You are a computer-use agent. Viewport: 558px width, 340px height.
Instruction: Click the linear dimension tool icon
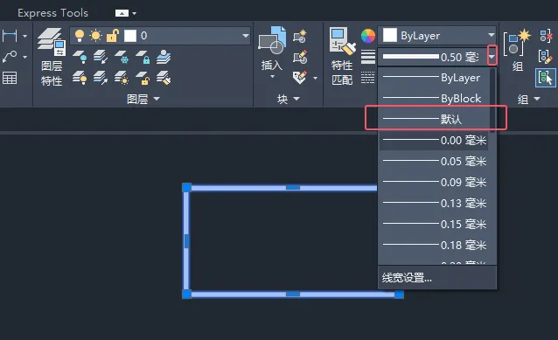[10, 36]
